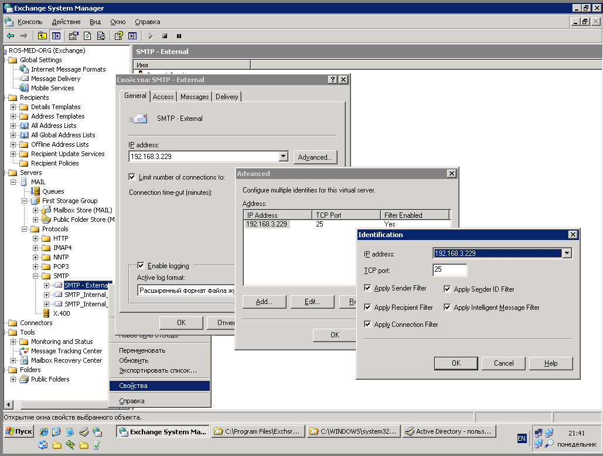Expand the Address Templates node
603x456 pixels.
coord(13,116)
